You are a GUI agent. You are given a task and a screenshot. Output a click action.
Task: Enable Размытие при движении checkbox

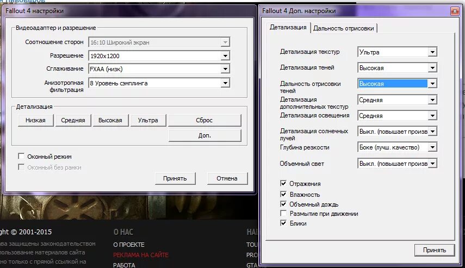point(283,213)
